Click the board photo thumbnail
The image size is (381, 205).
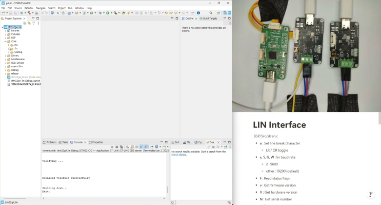(x=306, y=56)
